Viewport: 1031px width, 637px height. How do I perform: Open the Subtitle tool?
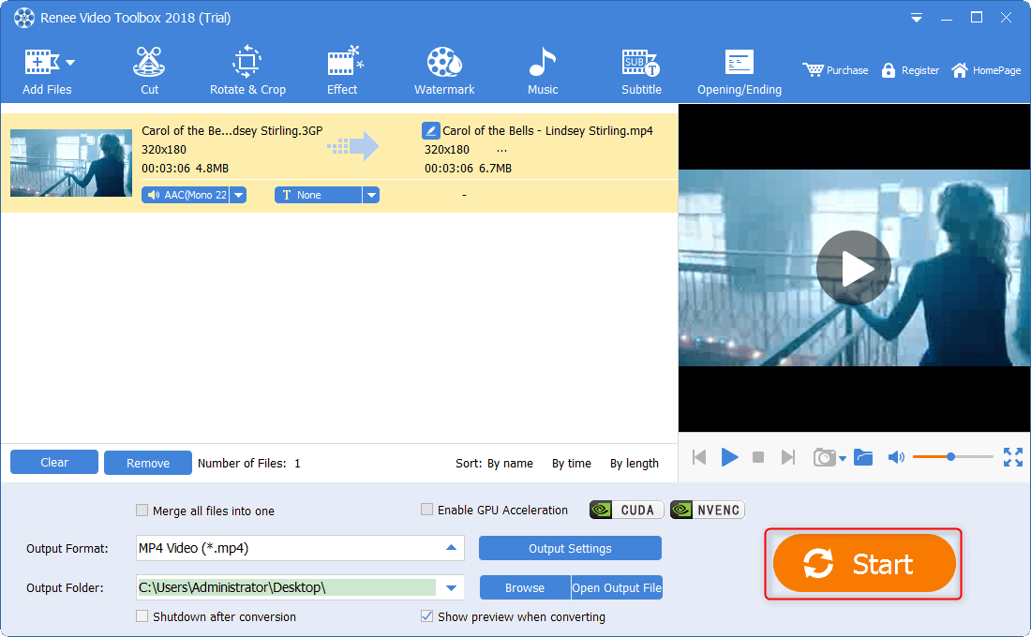point(641,71)
